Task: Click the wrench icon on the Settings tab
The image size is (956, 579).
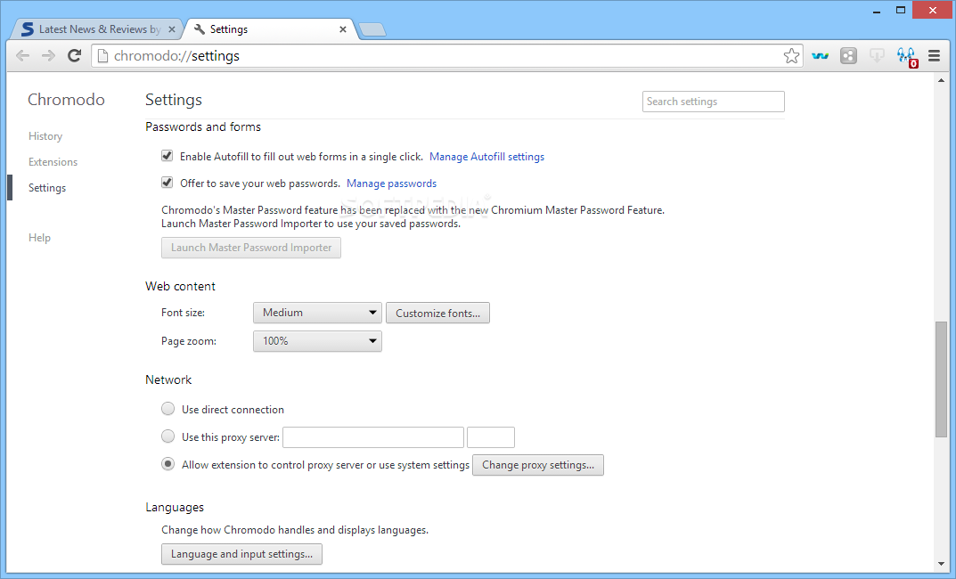Action: [x=199, y=29]
